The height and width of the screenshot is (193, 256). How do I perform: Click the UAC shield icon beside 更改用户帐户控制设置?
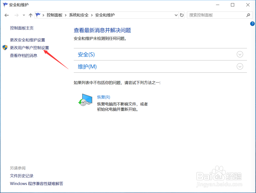pos(5,47)
